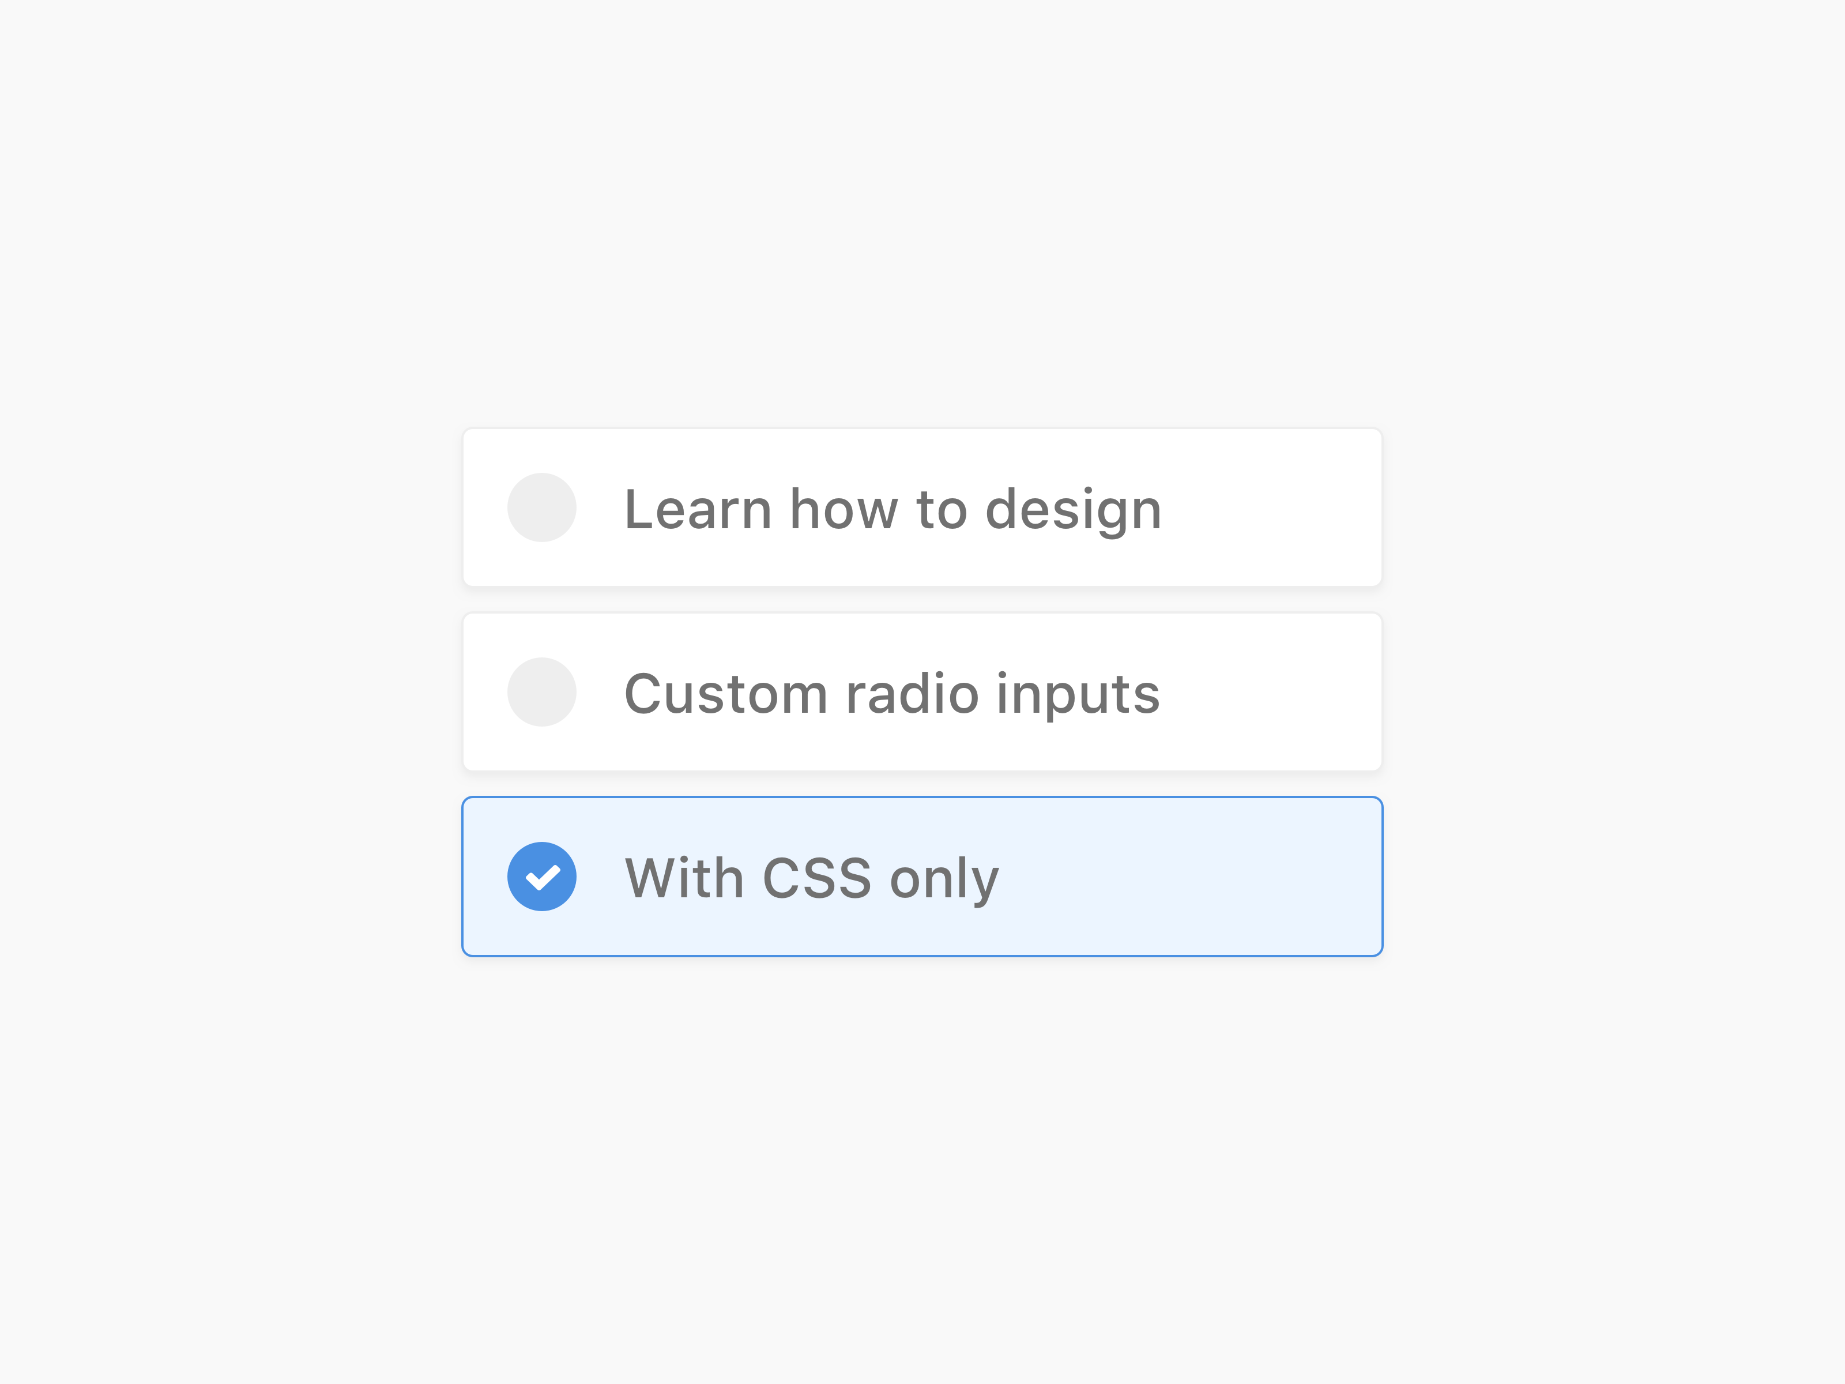Pick the gray unchecked circle beside 'Custom radio inputs'
The height and width of the screenshot is (1384, 1845).
pos(541,691)
